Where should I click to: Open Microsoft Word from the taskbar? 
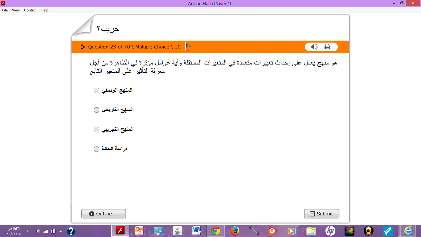[196, 231]
